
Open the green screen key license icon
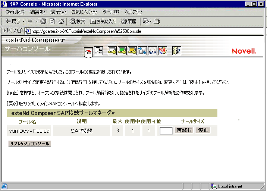click(x=122, y=51)
